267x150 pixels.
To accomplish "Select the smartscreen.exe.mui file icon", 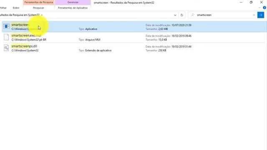I will (6, 37).
